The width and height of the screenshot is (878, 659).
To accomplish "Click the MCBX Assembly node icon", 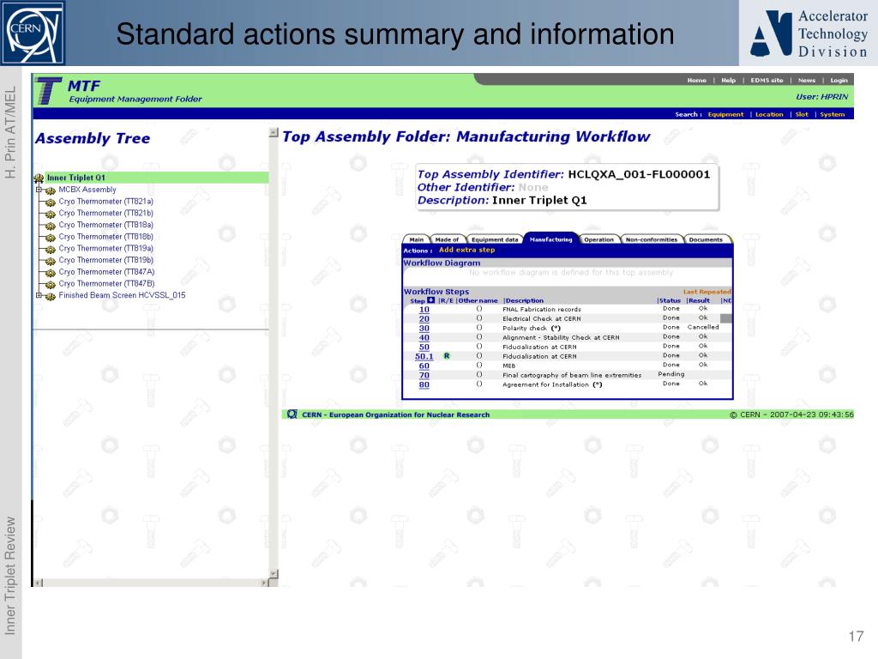I will [51, 190].
